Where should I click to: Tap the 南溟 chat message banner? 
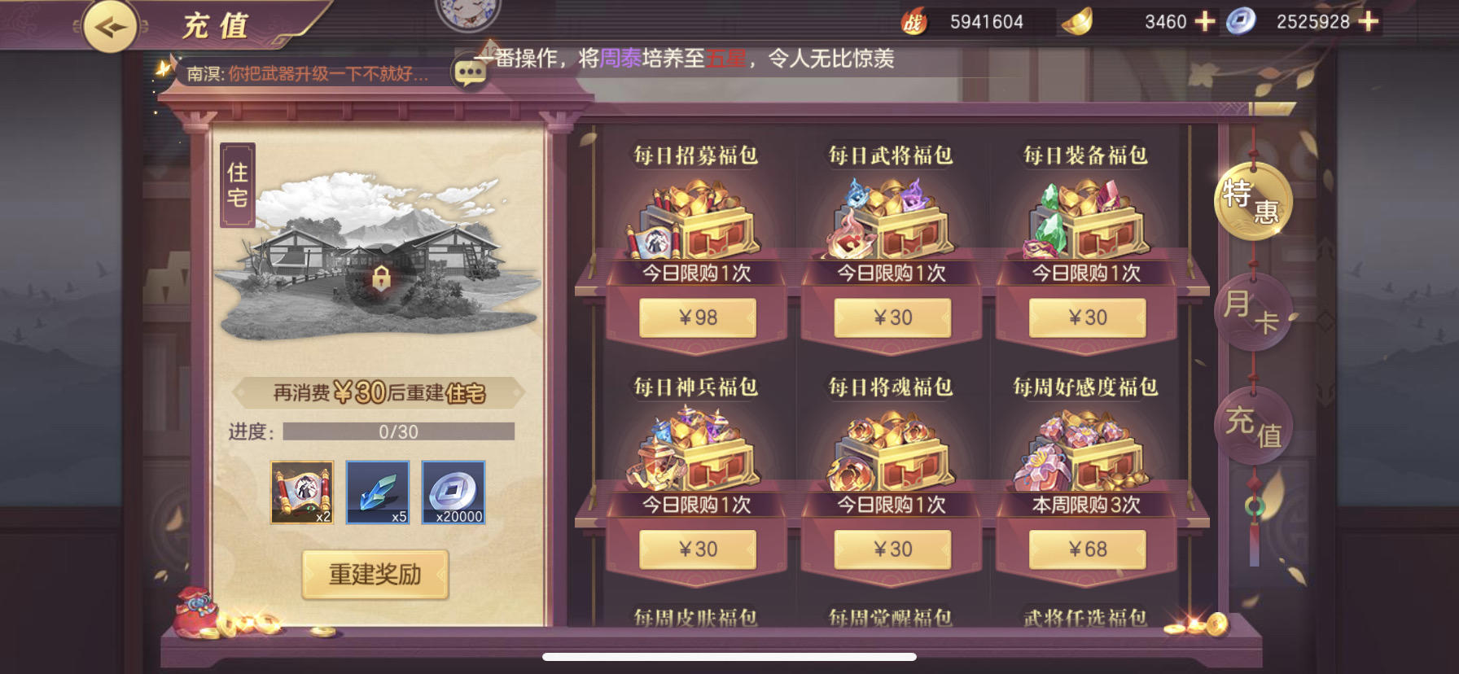[x=308, y=74]
